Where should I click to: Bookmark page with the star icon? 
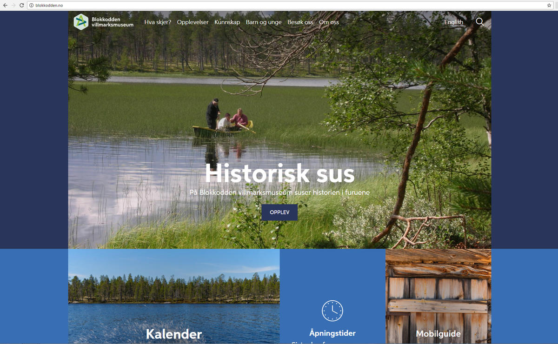click(549, 5)
